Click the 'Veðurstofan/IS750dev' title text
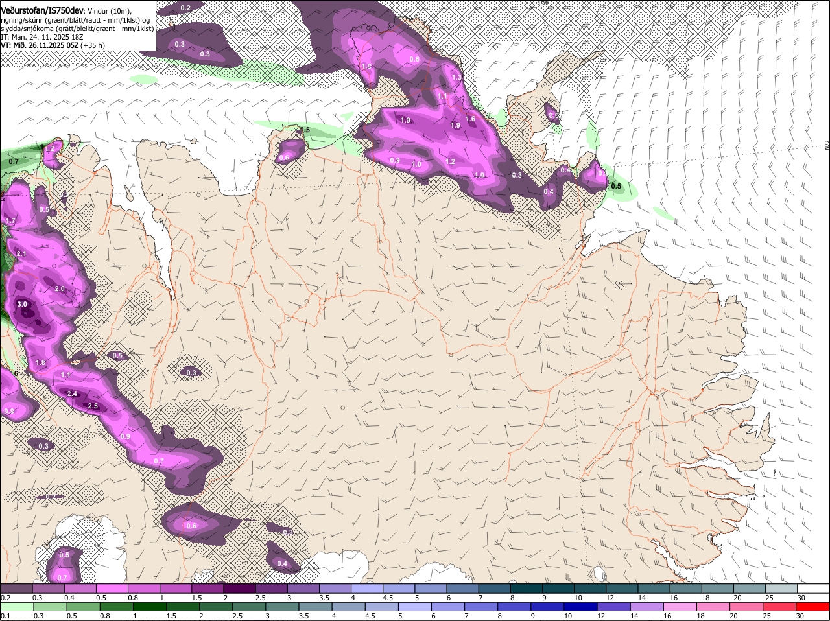Viewport: 830px width, 621px height. (42, 10)
